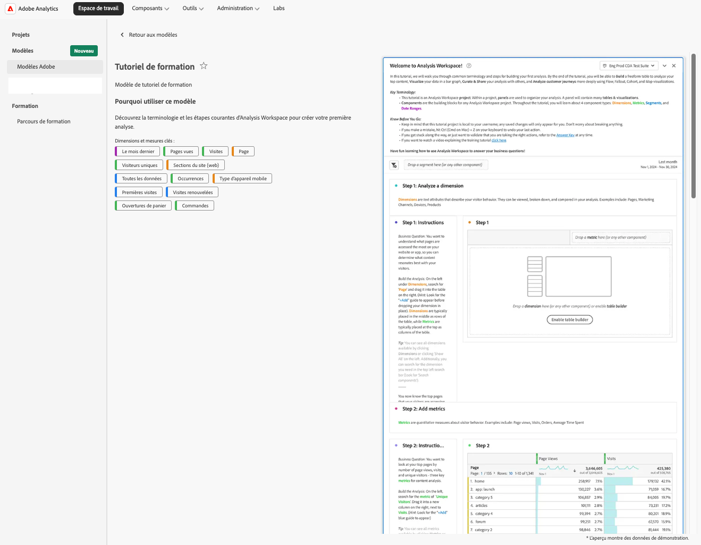
Task: Click the Adobe Analytics logo icon
Action: point(10,9)
